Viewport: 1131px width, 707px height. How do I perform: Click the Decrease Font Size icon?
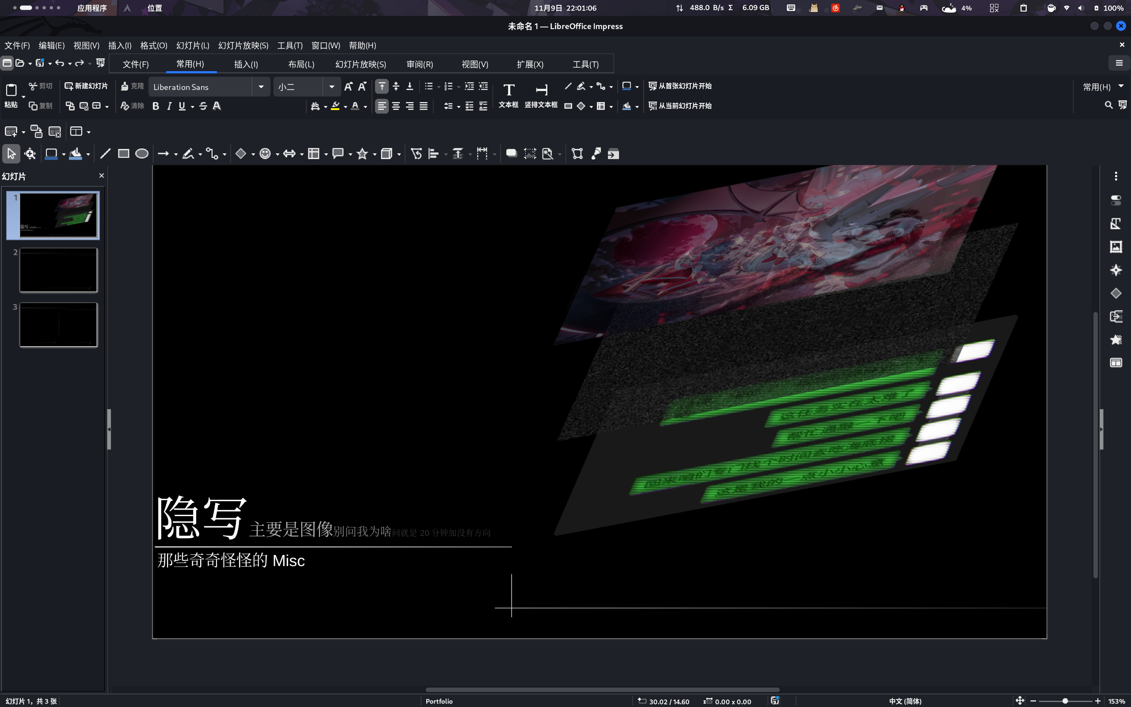click(362, 87)
